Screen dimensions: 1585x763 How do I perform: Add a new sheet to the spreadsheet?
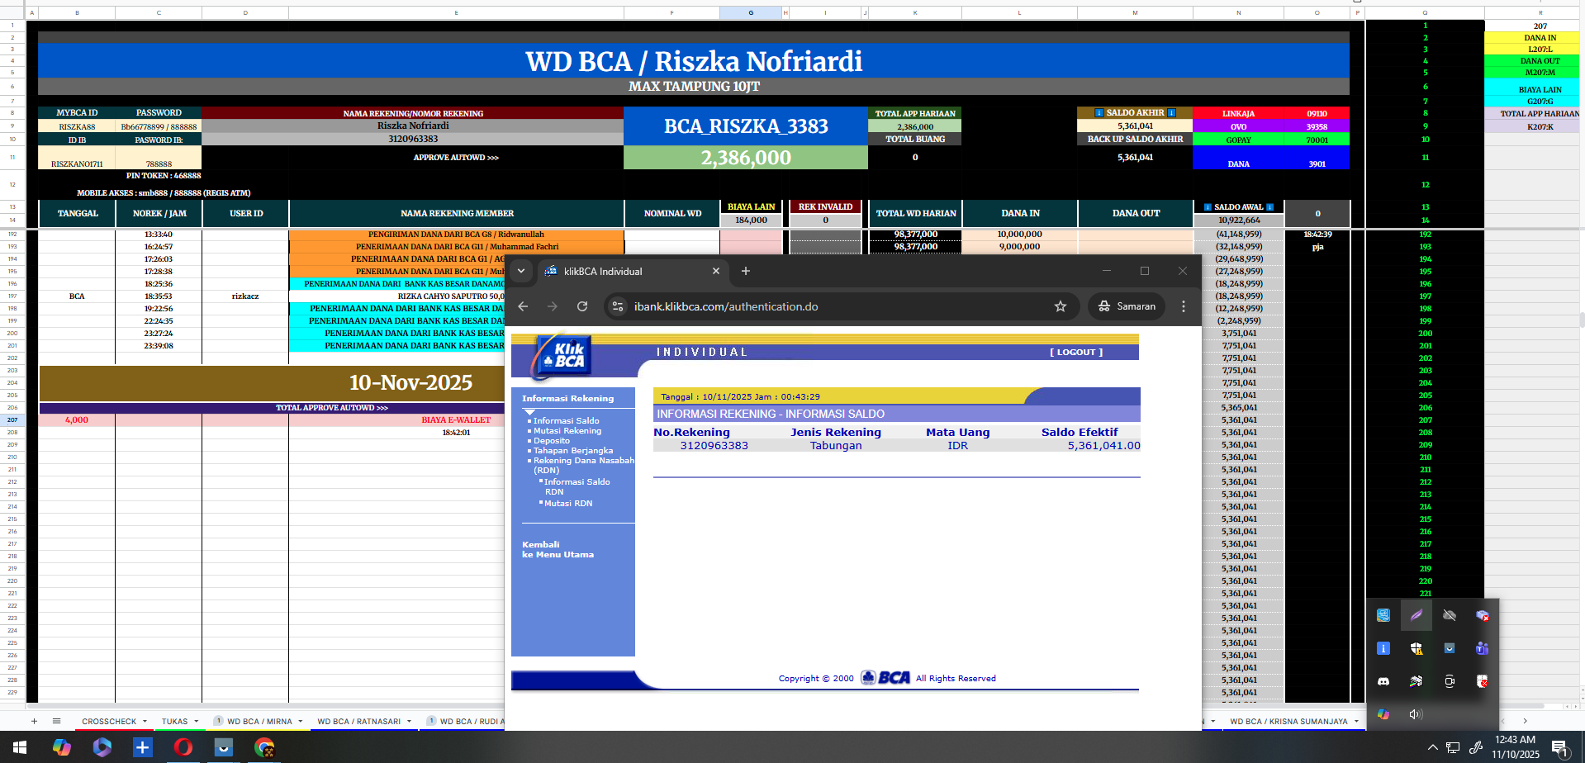click(34, 721)
